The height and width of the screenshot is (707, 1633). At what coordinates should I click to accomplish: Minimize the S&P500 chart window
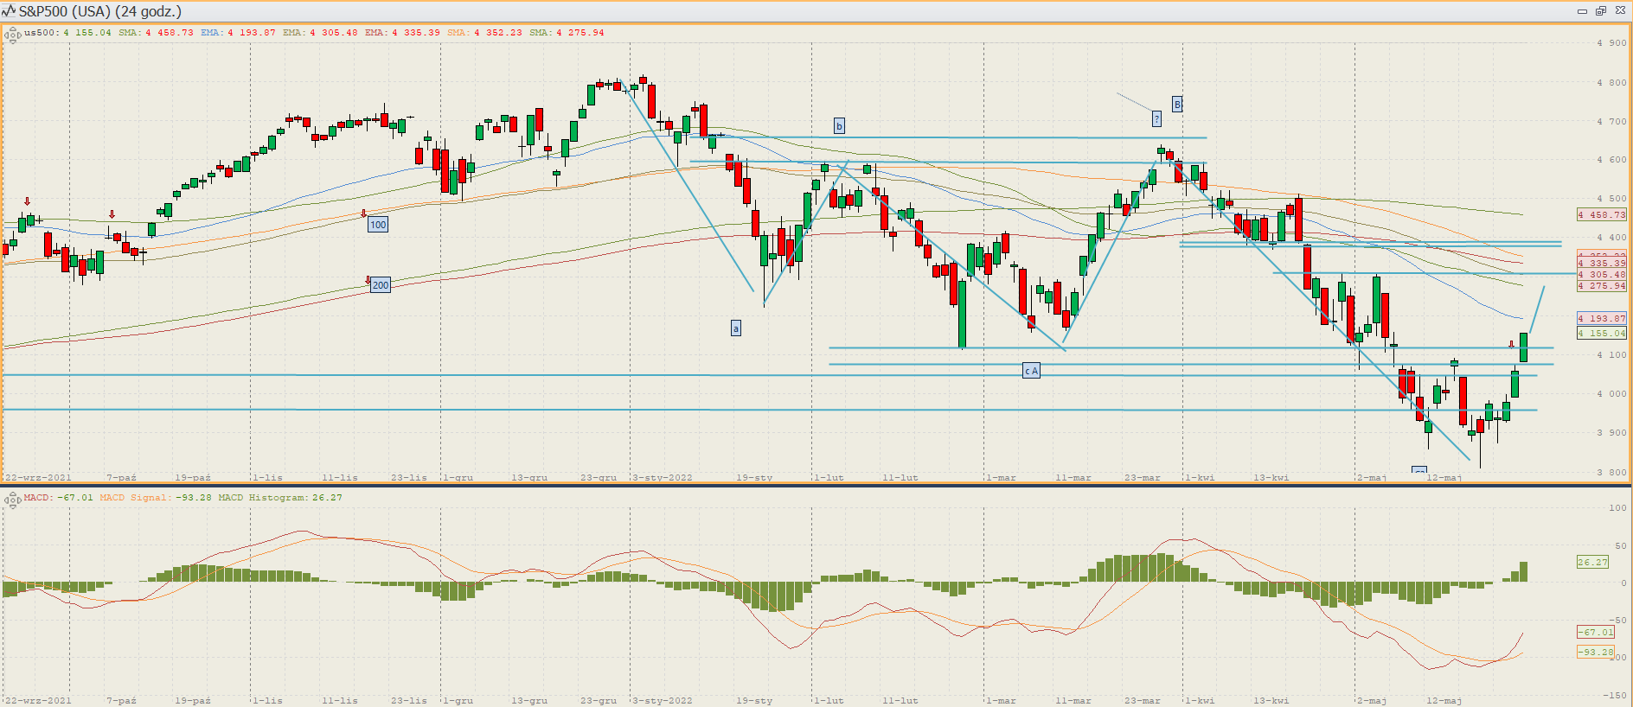point(1582,11)
